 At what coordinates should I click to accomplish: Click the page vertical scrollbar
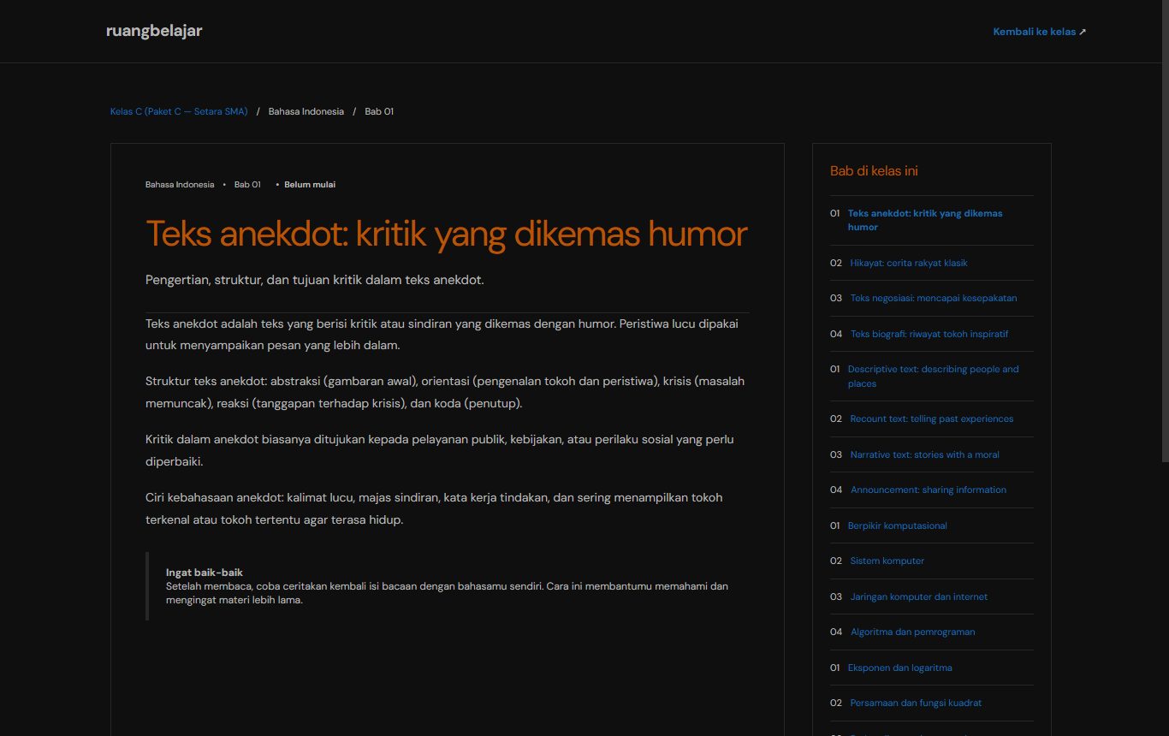tap(1164, 231)
